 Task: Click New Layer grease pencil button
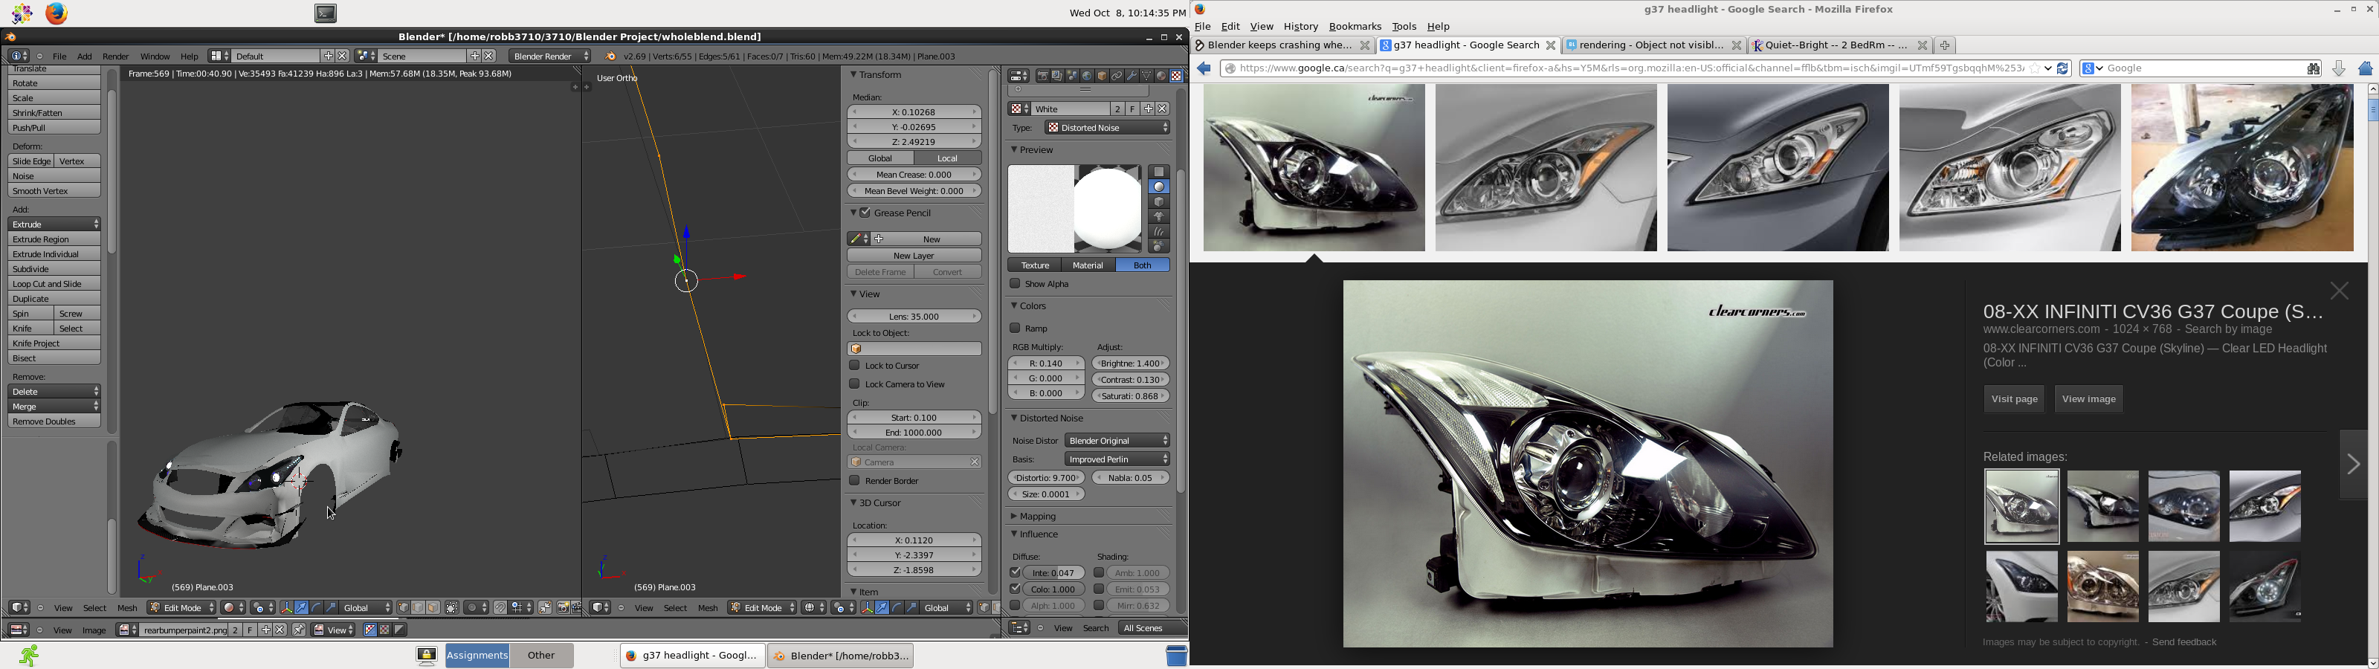click(x=914, y=256)
